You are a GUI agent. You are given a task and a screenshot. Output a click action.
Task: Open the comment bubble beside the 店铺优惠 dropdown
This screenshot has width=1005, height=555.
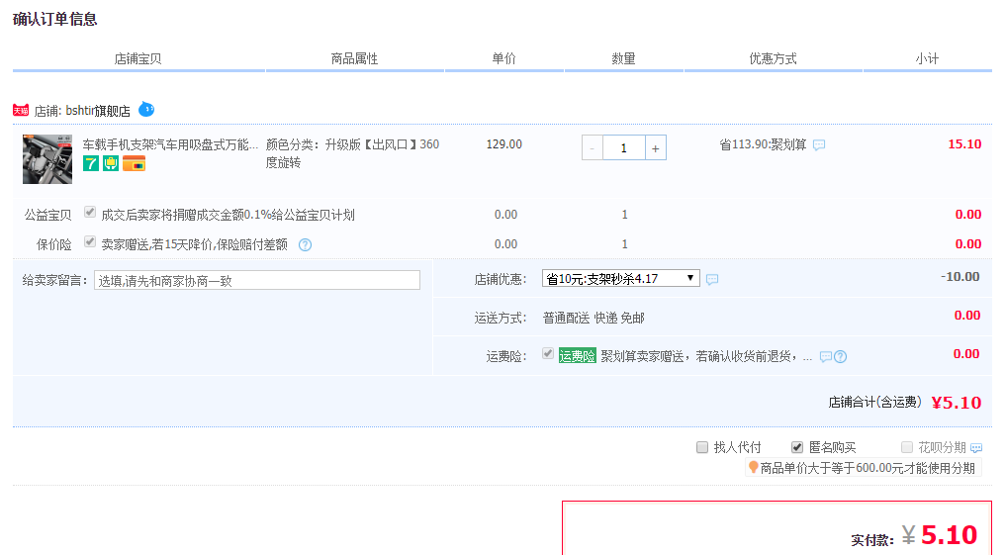[712, 279]
